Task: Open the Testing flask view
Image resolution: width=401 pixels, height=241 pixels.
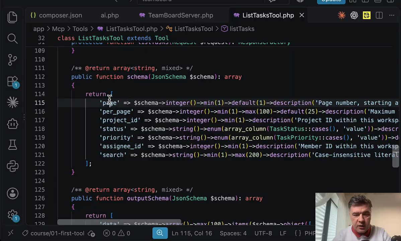Action: coord(12,145)
